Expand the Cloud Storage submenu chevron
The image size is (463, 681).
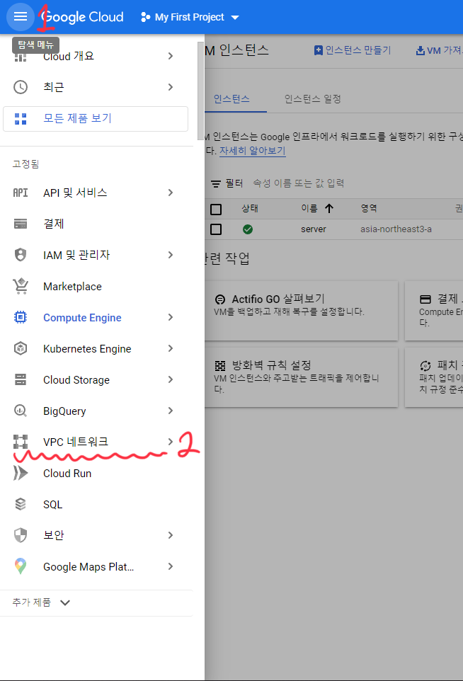coord(170,379)
